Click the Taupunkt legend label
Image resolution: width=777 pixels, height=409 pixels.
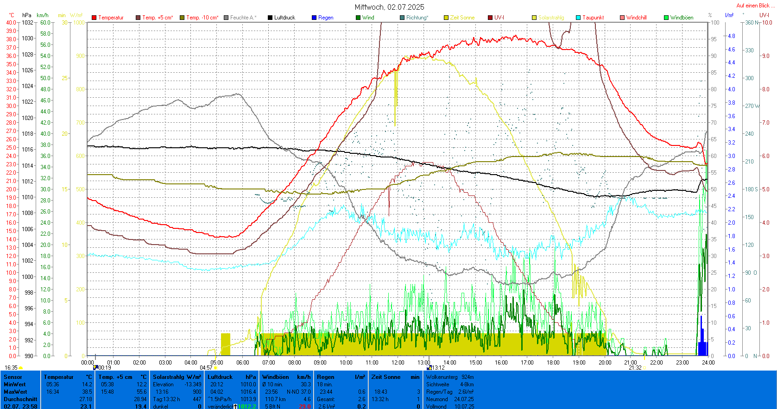pos(593,18)
